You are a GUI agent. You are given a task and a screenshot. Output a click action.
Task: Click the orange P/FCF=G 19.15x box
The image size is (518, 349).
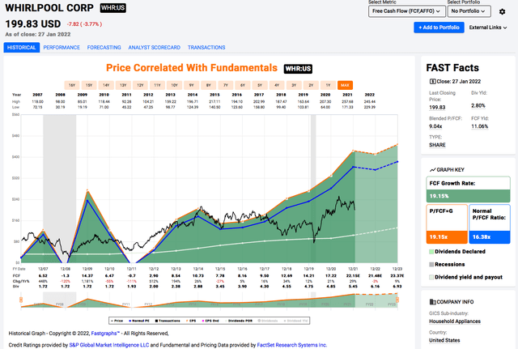point(447,224)
